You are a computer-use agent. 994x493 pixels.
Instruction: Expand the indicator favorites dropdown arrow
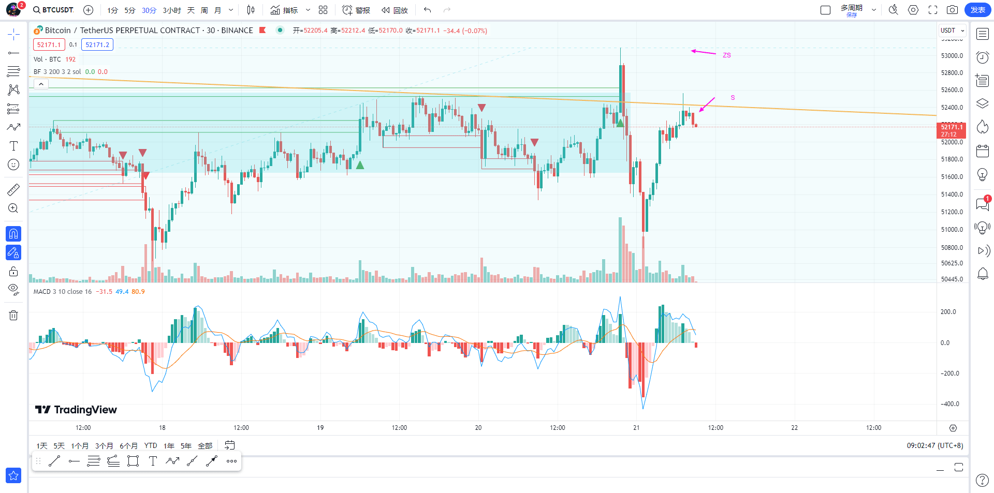[308, 10]
